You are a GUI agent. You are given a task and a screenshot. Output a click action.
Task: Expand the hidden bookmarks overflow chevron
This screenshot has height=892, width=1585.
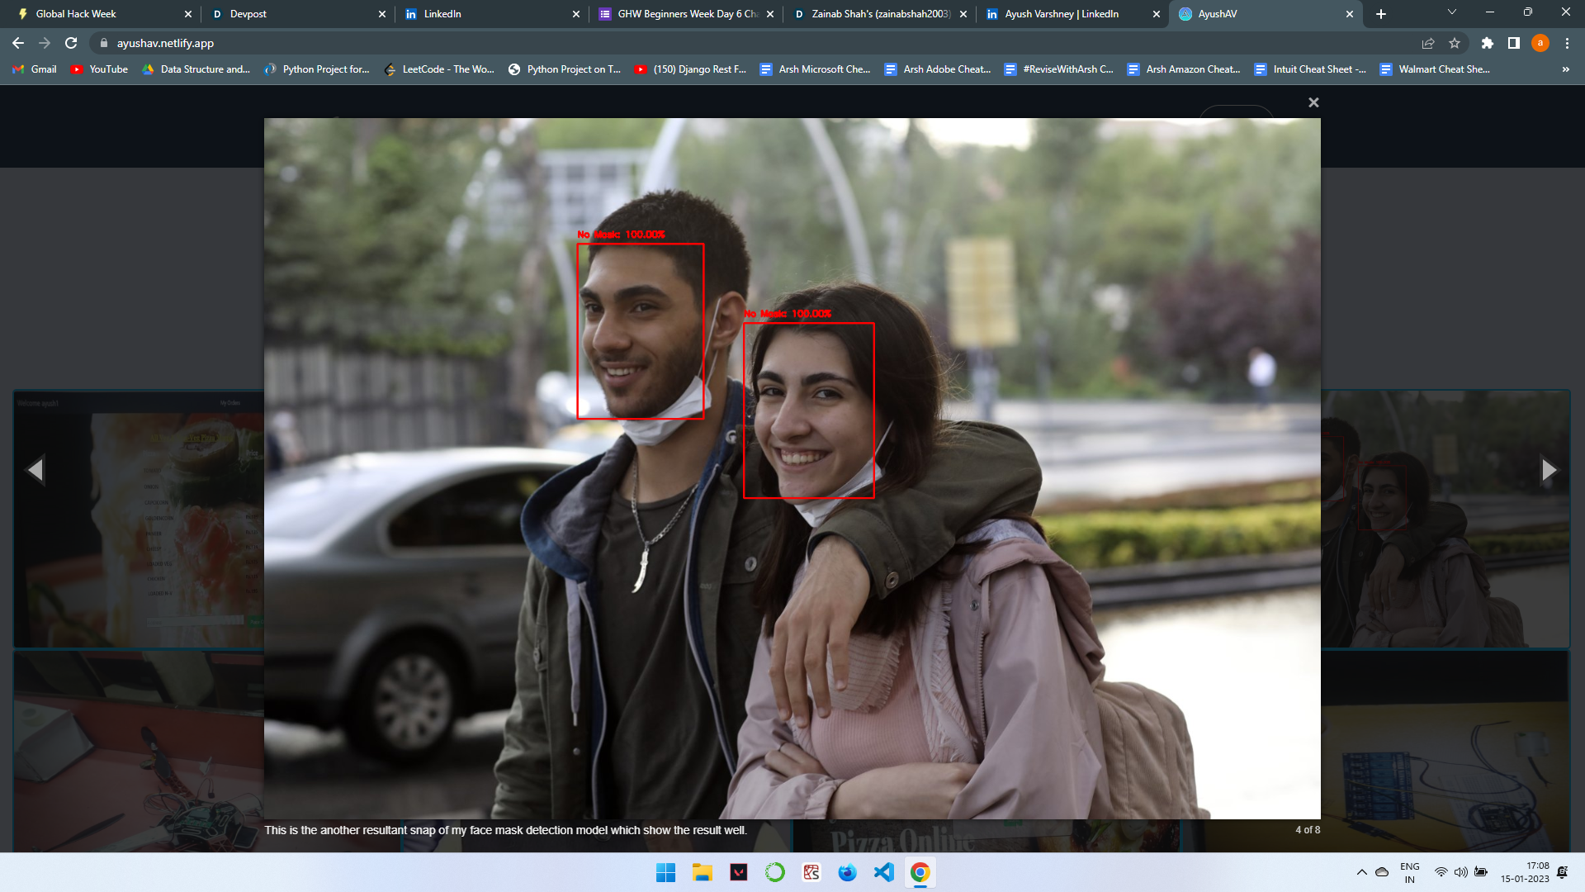point(1565,69)
